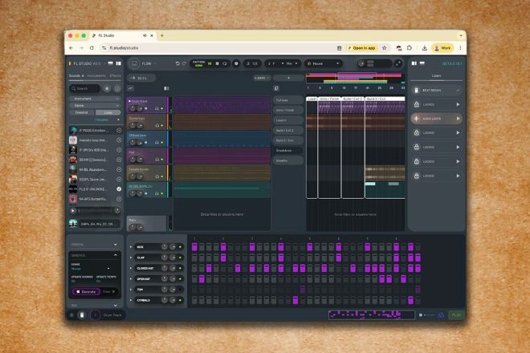Click the Chrome extensions puzzle icon
530x353 pixels.
(x=410, y=48)
